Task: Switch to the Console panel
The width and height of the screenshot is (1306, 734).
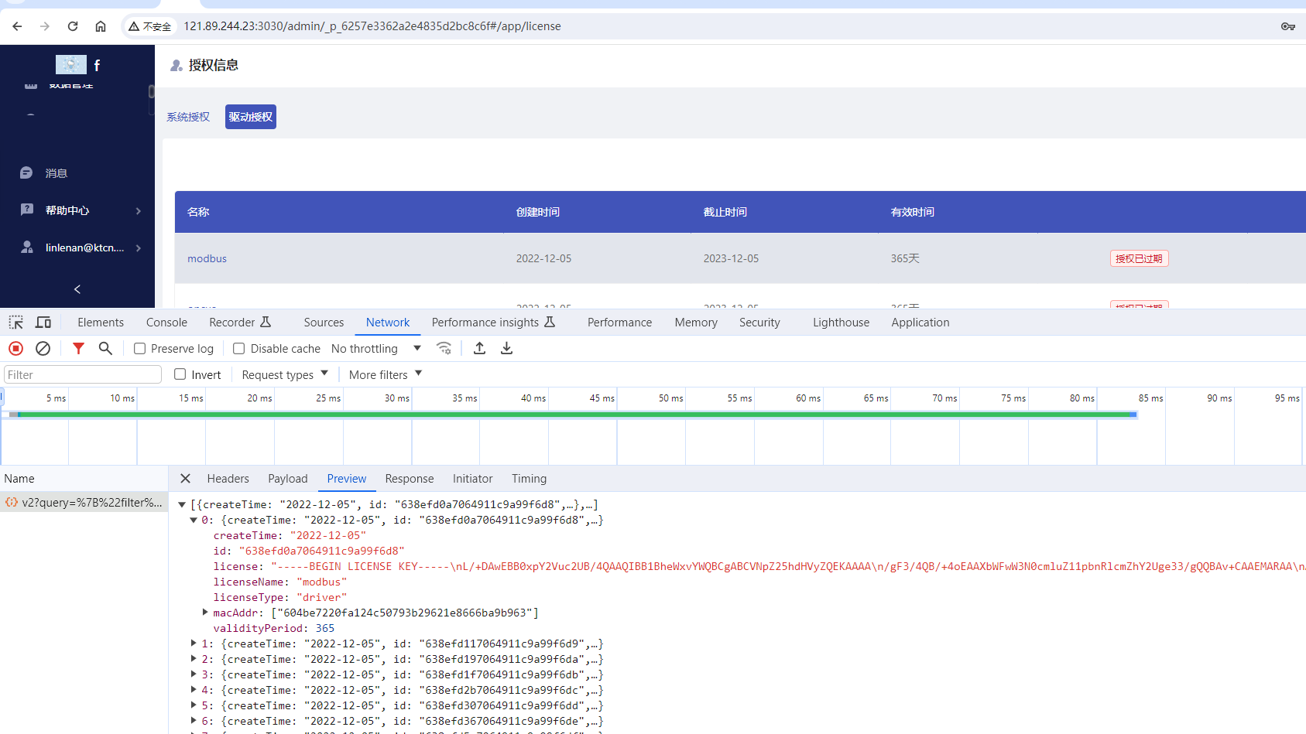Action: (x=166, y=323)
